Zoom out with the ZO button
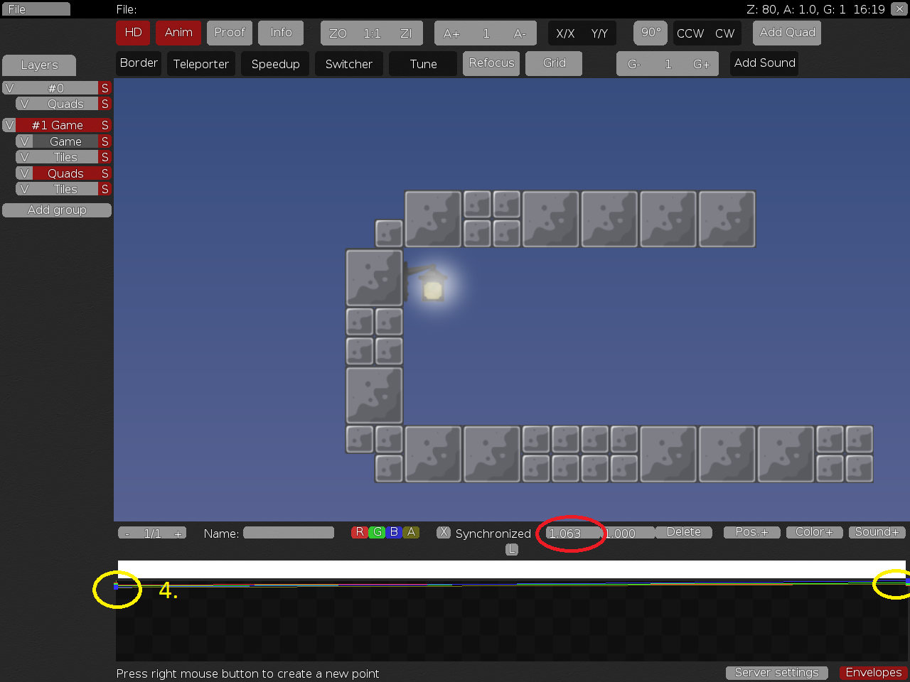 (338, 33)
